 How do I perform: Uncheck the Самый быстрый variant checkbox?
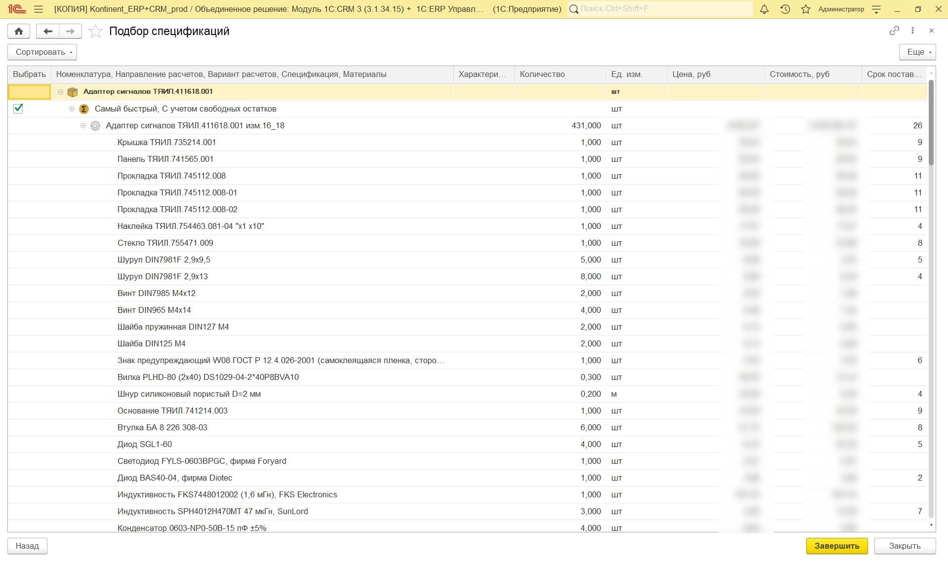pos(18,109)
